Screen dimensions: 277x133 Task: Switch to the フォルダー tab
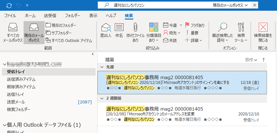pyautogui.click(x=73, y=15)
